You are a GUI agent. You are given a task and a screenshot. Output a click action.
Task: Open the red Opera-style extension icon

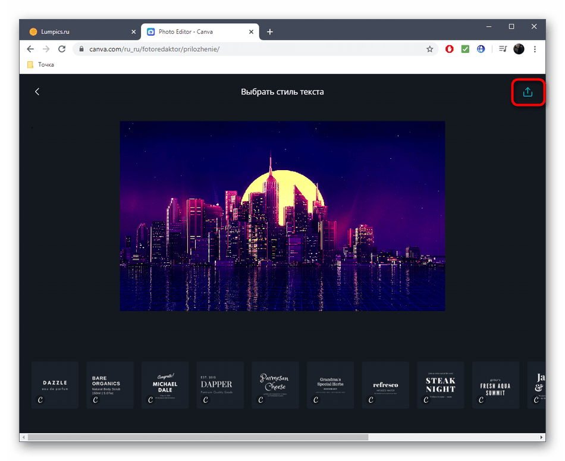[450, 49]
